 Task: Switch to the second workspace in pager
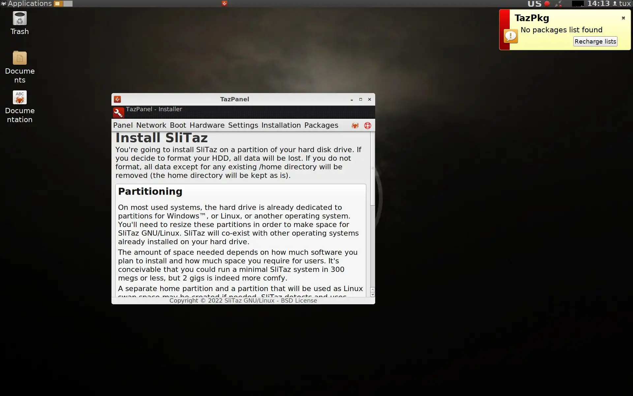68,4
